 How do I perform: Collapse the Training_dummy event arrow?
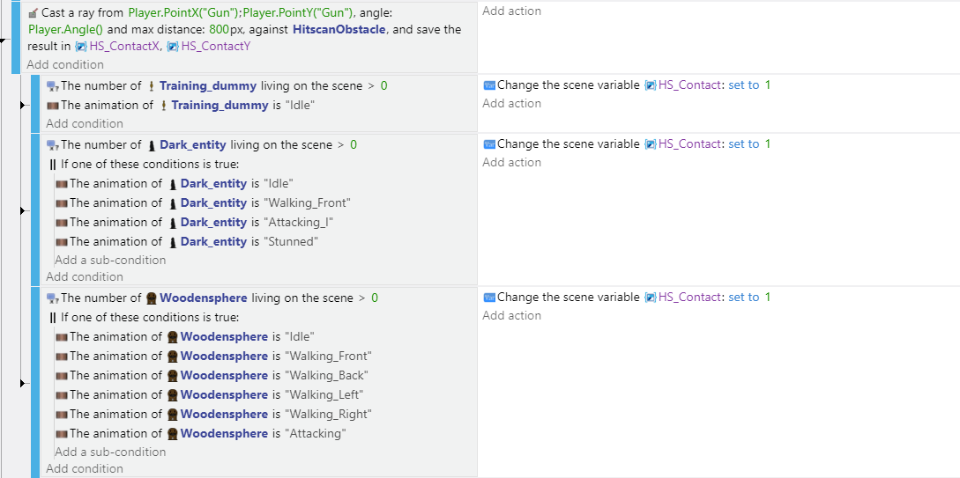[x=23, y=106]
